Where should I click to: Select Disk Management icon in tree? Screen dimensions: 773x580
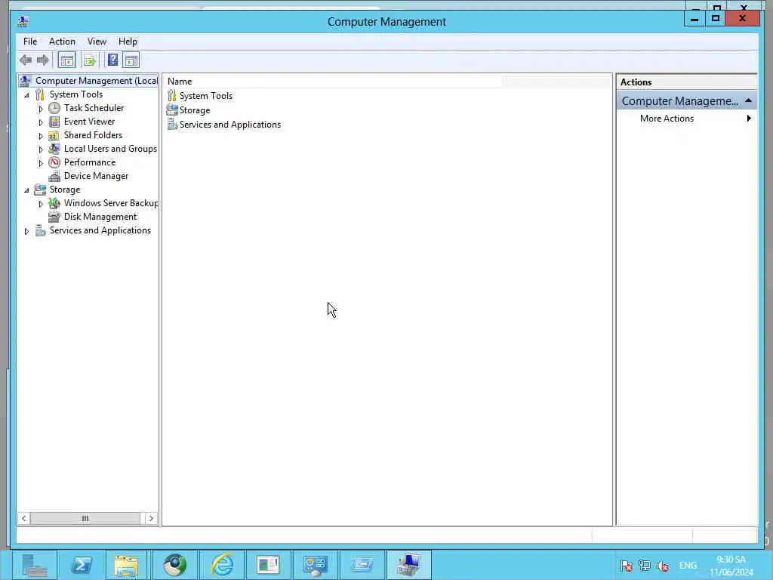tap(54, 217)
